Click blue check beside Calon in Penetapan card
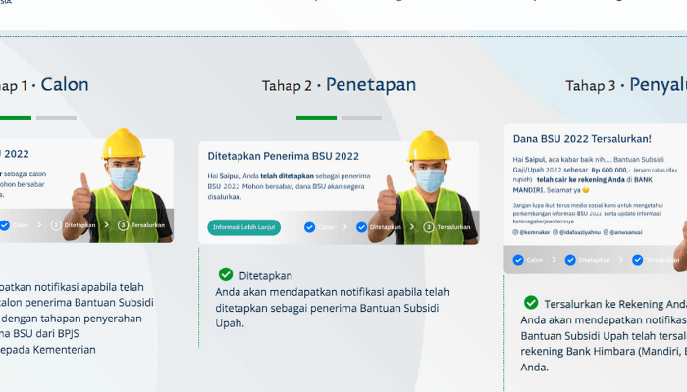Image resolution: width=687 pixels, height=392 pixels. point(309,227)
